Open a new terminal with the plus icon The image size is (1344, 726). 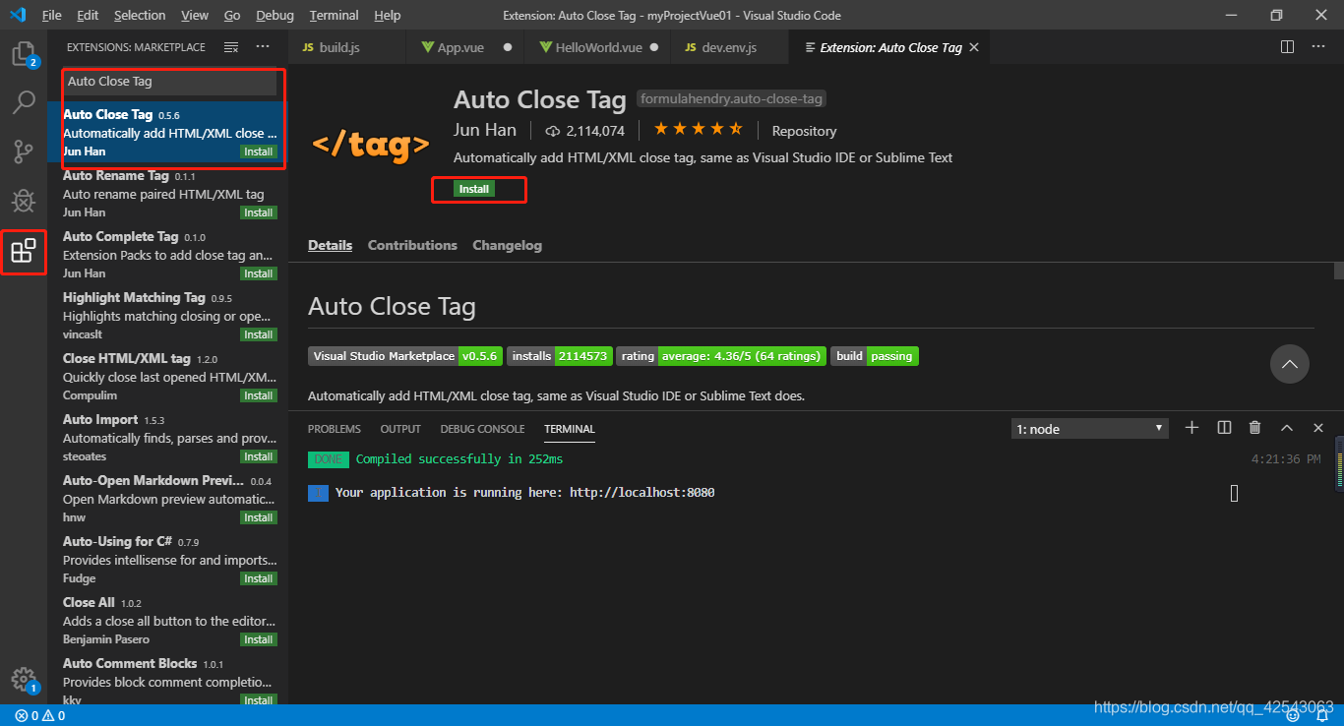1191,428
